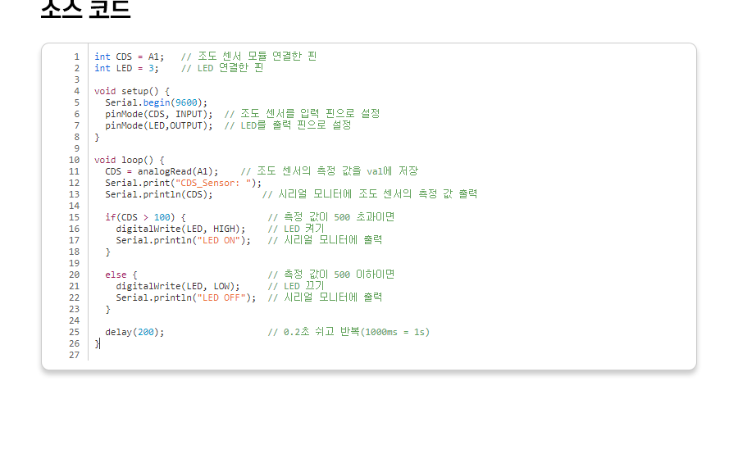Click the "void setup()" declaration
738x454 pixels.
pos(131,91)
